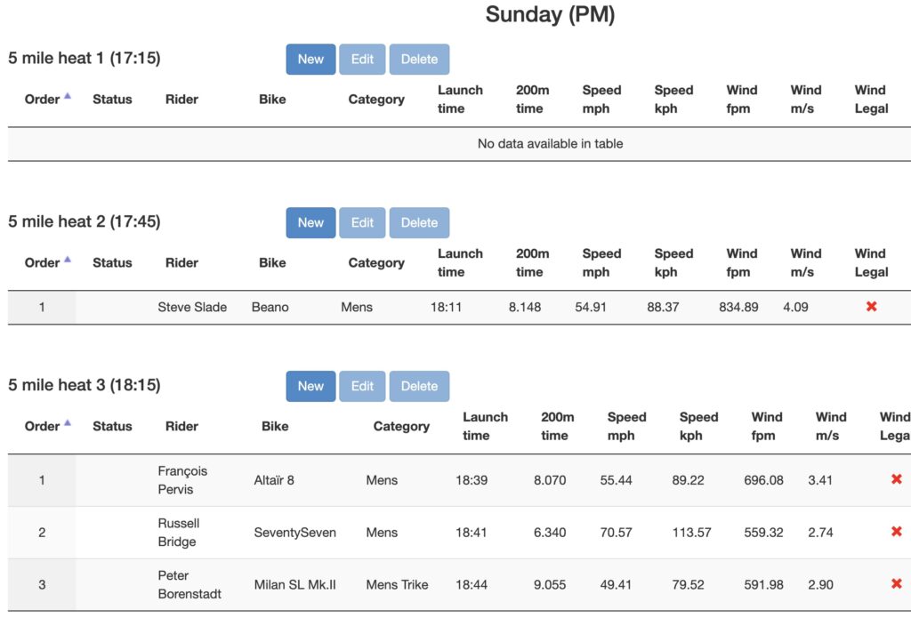The image size is (911, 618).
Task: Click New for 5 mile heat 2
Action: point(310,222)
